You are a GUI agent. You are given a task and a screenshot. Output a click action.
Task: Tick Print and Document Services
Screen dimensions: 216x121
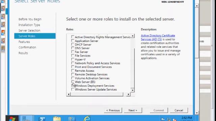pyautogui.click(x=73, y=67)
